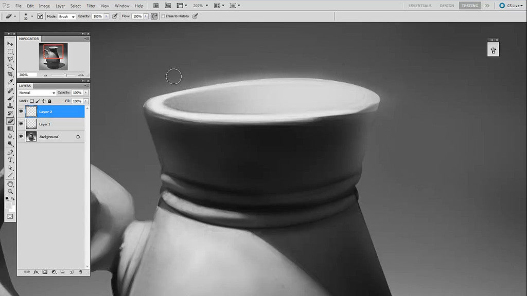Viewport: 527px width, 296px height.
Task: Add a layer mask
Action: (x=45, y=272)
